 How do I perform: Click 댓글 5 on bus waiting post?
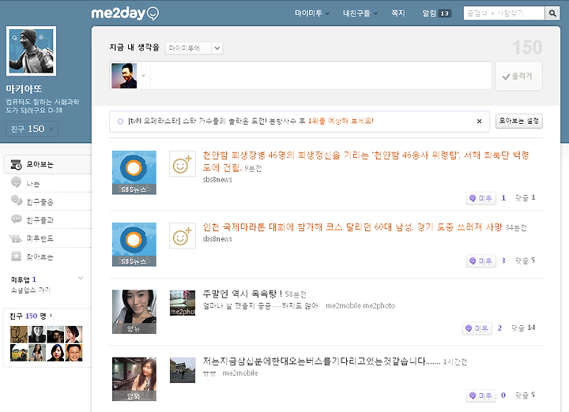525,395
